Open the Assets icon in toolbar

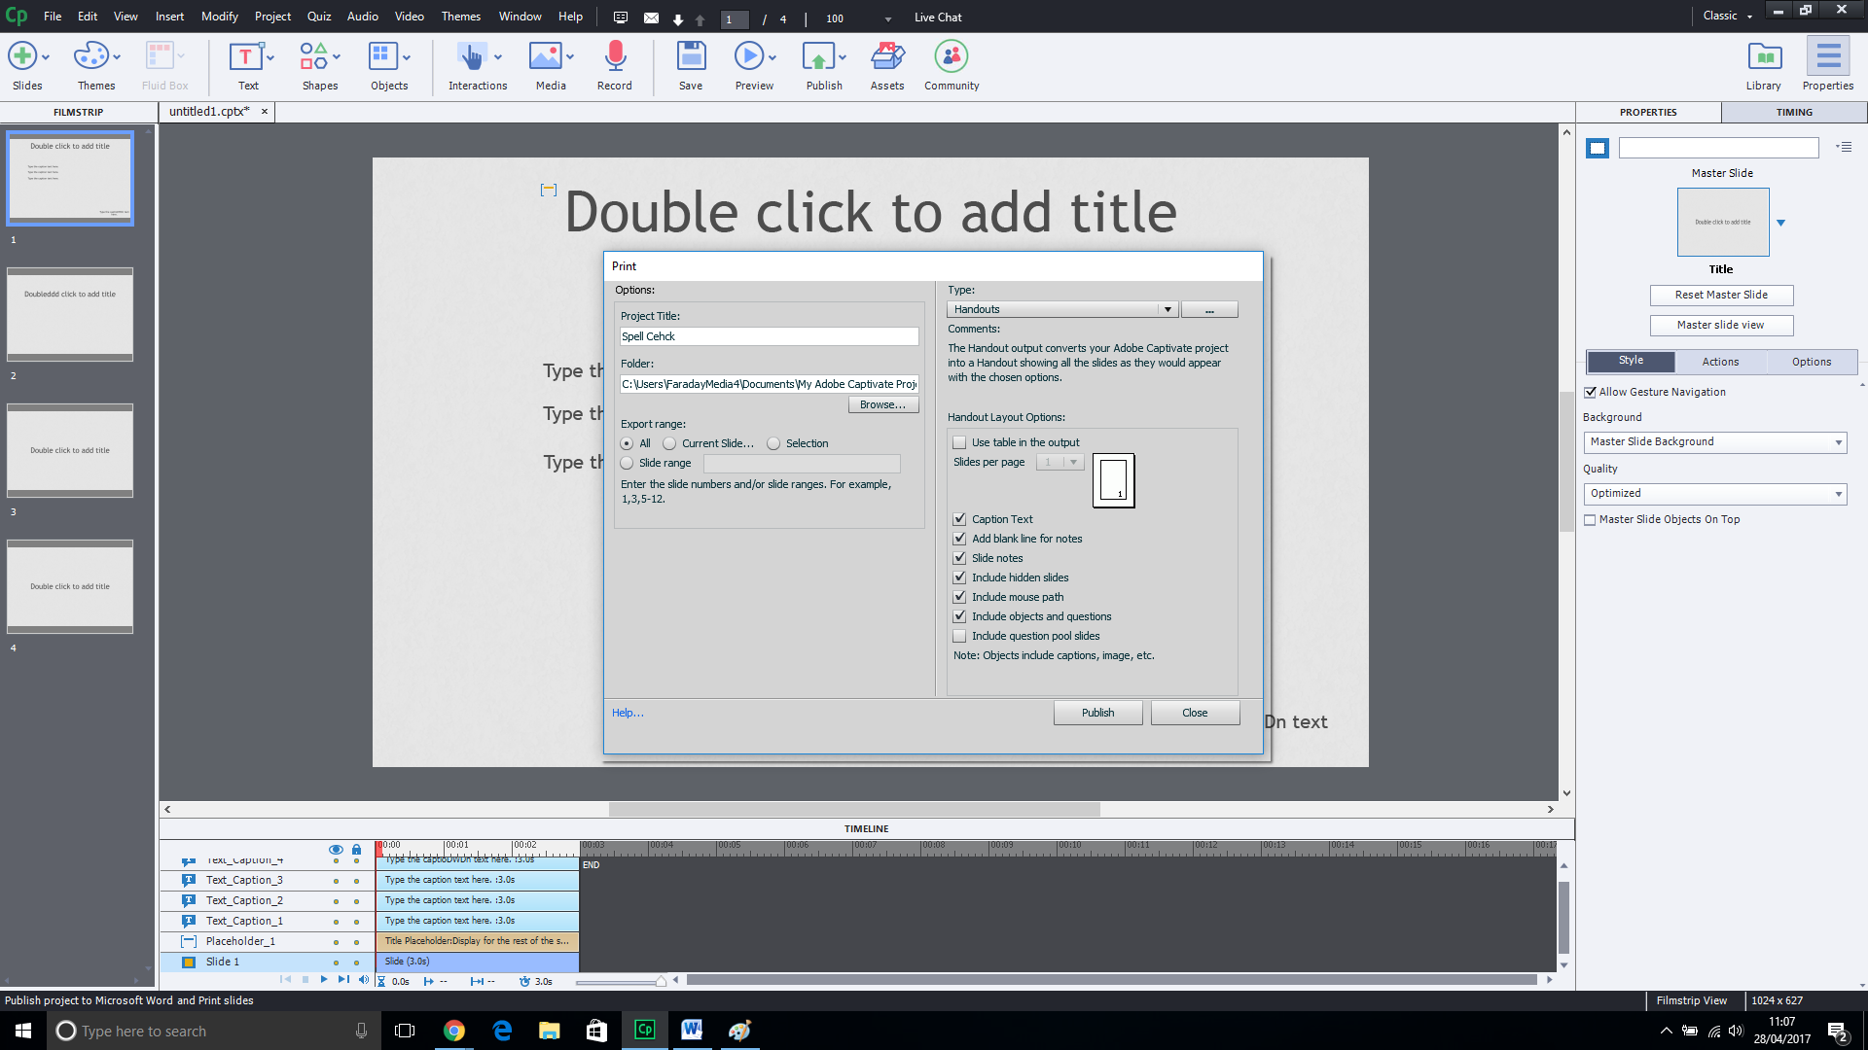click(x=886, y=57)
